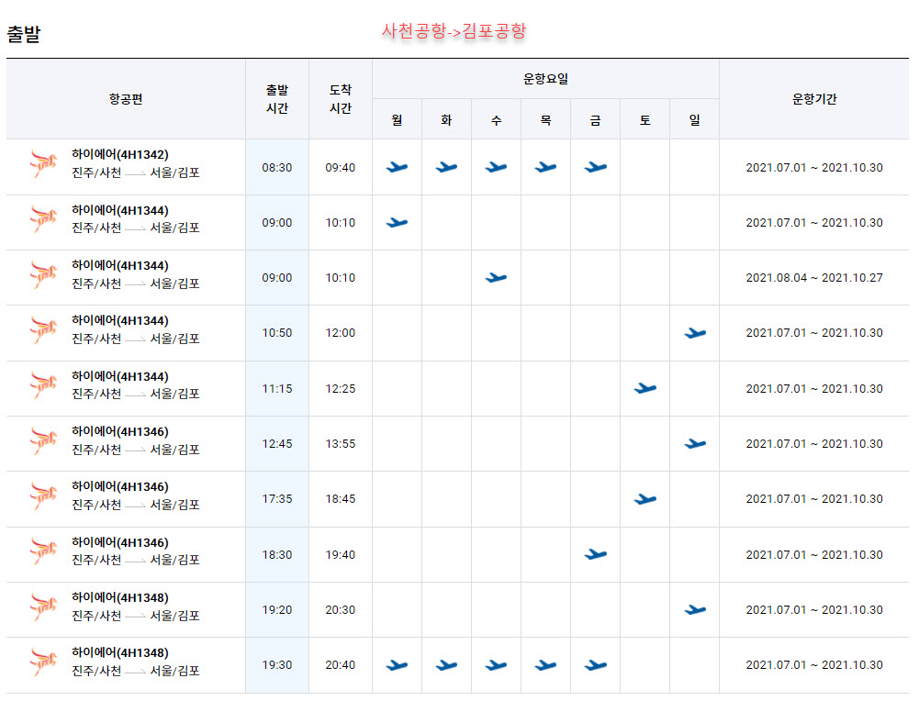This screenshot has width=919, height=701.
Task: Click the 19:20 departure time cell
Action: pos(277,609)
